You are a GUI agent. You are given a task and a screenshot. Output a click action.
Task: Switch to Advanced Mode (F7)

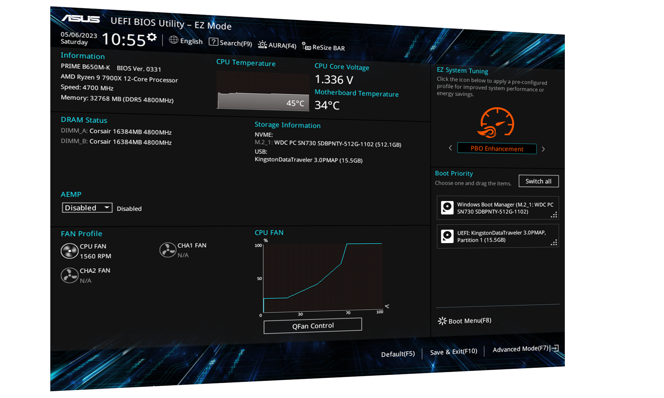coord(521,349)
